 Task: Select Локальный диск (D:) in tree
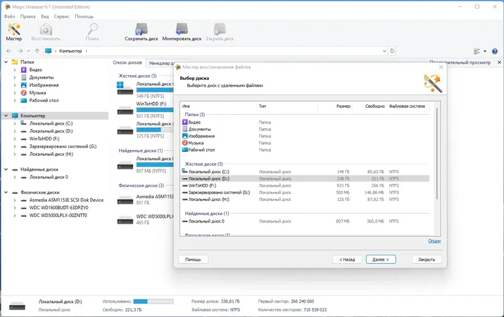(x=51, y=131)
